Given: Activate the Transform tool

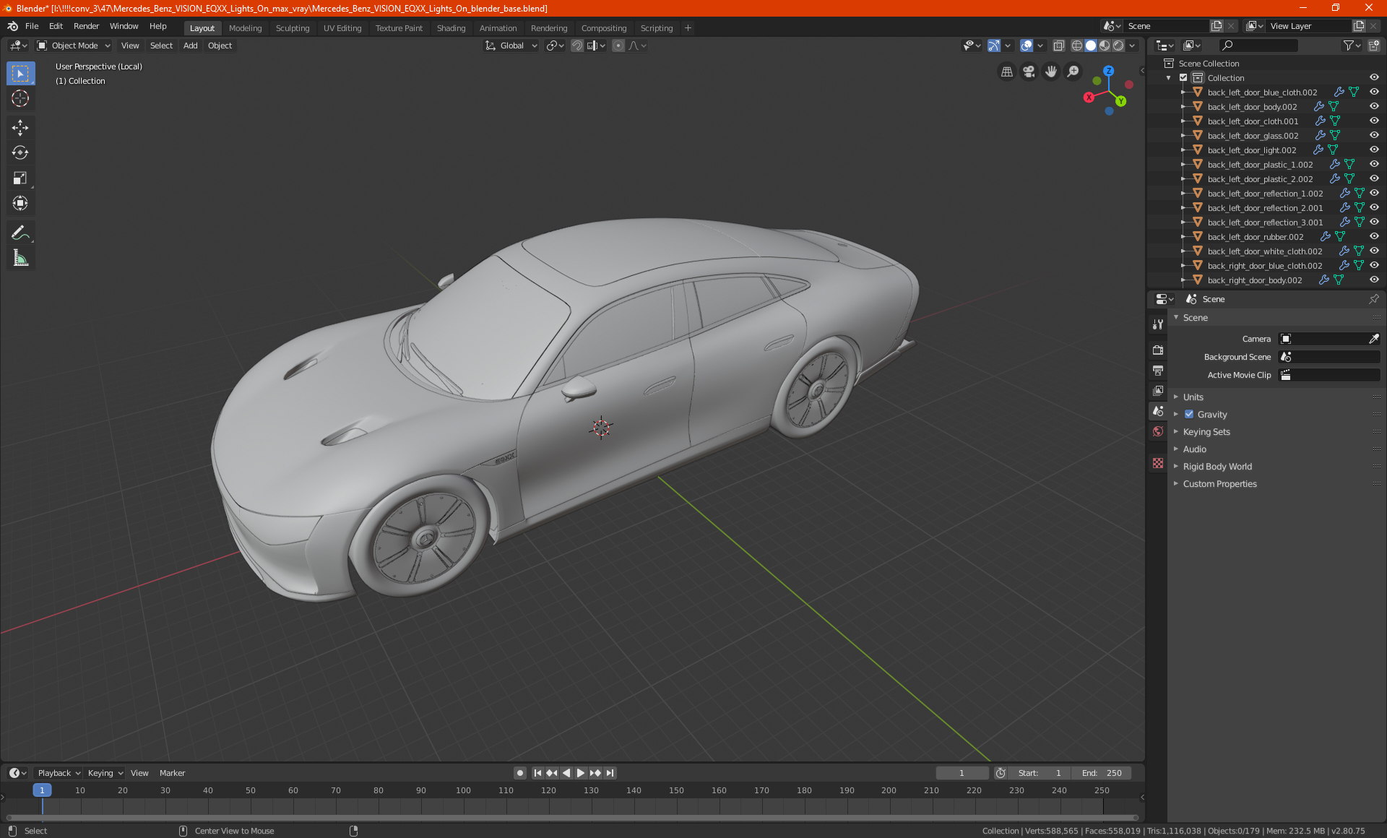Looking at the screenshot, I should pyautogui.click(x=20, y=203).
